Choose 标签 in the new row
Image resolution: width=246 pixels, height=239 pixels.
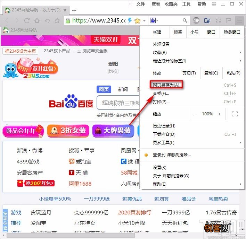click(178, 32)
